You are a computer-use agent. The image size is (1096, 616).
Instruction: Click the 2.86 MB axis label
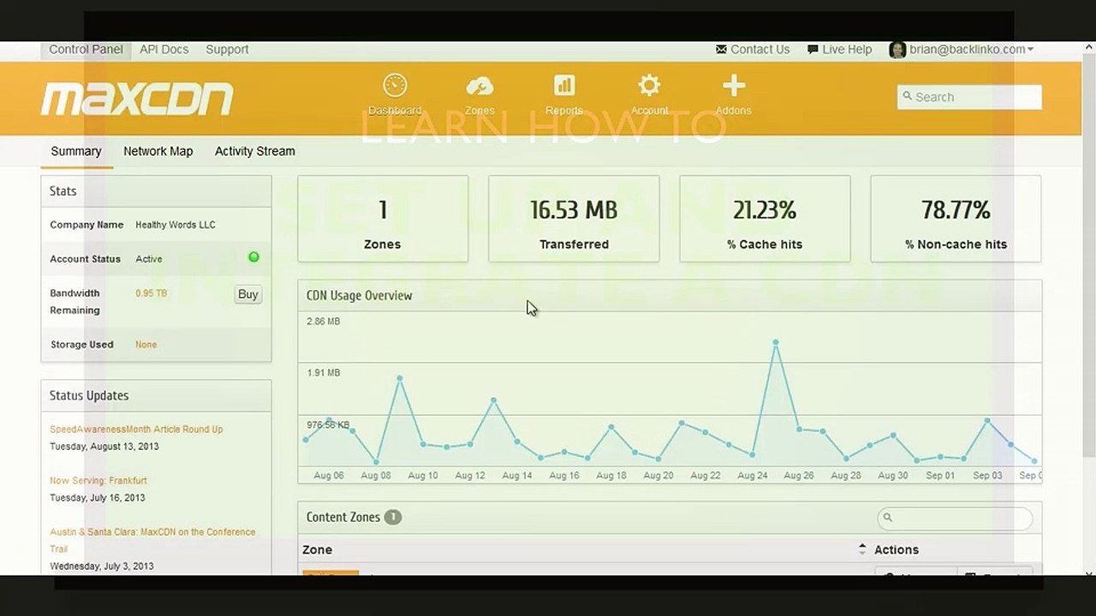tap(324, 322)
